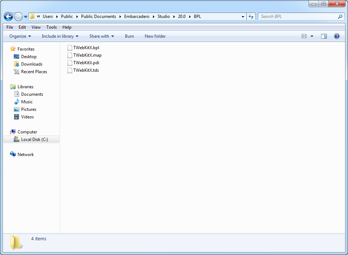Refresh the BPL folder view
This screenshot has height=255, width=348.
coord(251,16)
